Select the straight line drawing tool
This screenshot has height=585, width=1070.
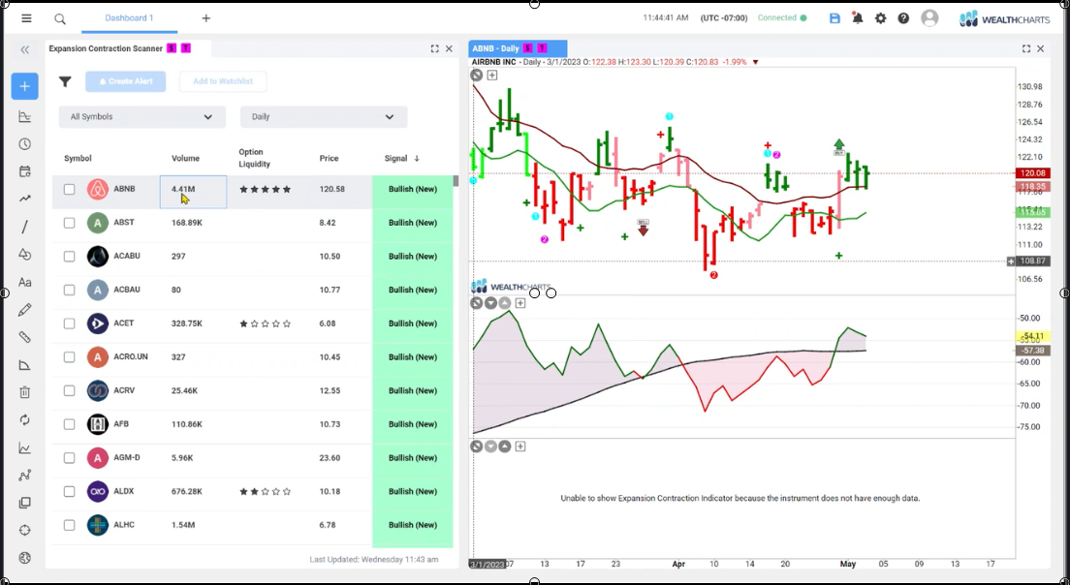(x=24, y=227)
